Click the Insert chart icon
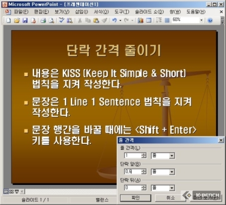Image resolution: width=226 pixels, height=205 pixels. point(140,21)
